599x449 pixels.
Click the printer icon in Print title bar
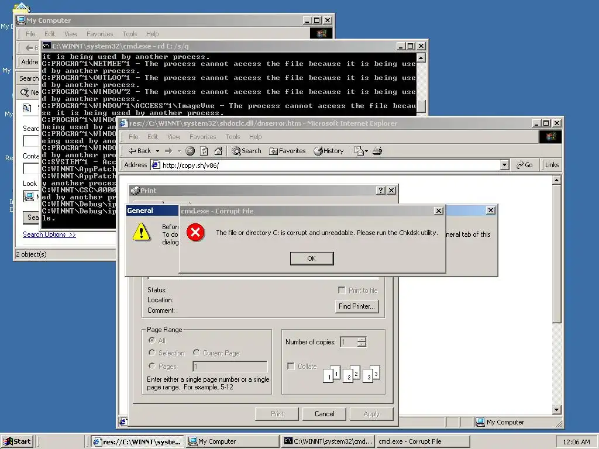coord(135,190)
